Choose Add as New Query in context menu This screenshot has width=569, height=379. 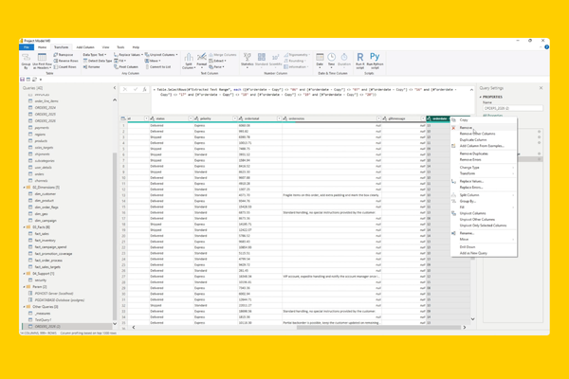(484, 253)
